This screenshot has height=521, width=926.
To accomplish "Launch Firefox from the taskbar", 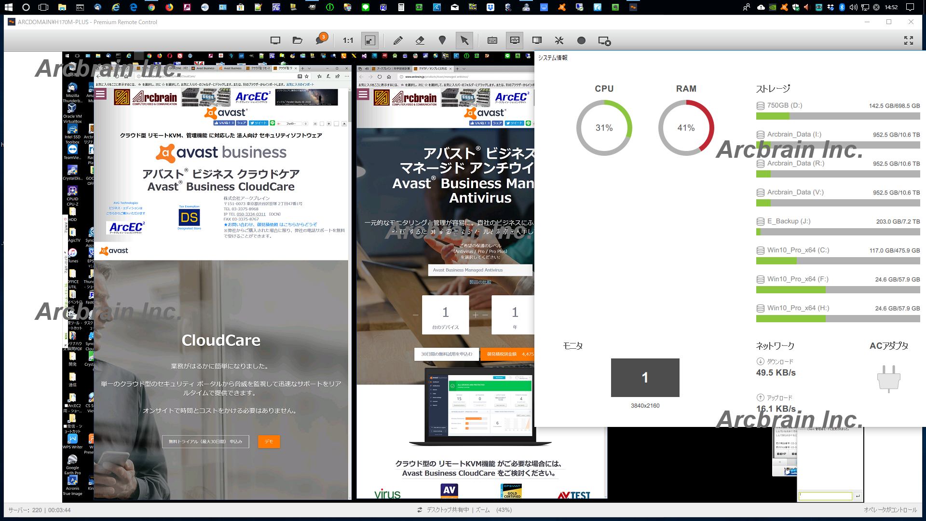I will [x=169, y=7].
